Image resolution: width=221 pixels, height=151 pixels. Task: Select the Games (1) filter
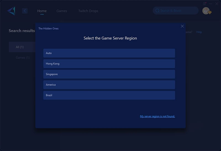pos(23,58)
